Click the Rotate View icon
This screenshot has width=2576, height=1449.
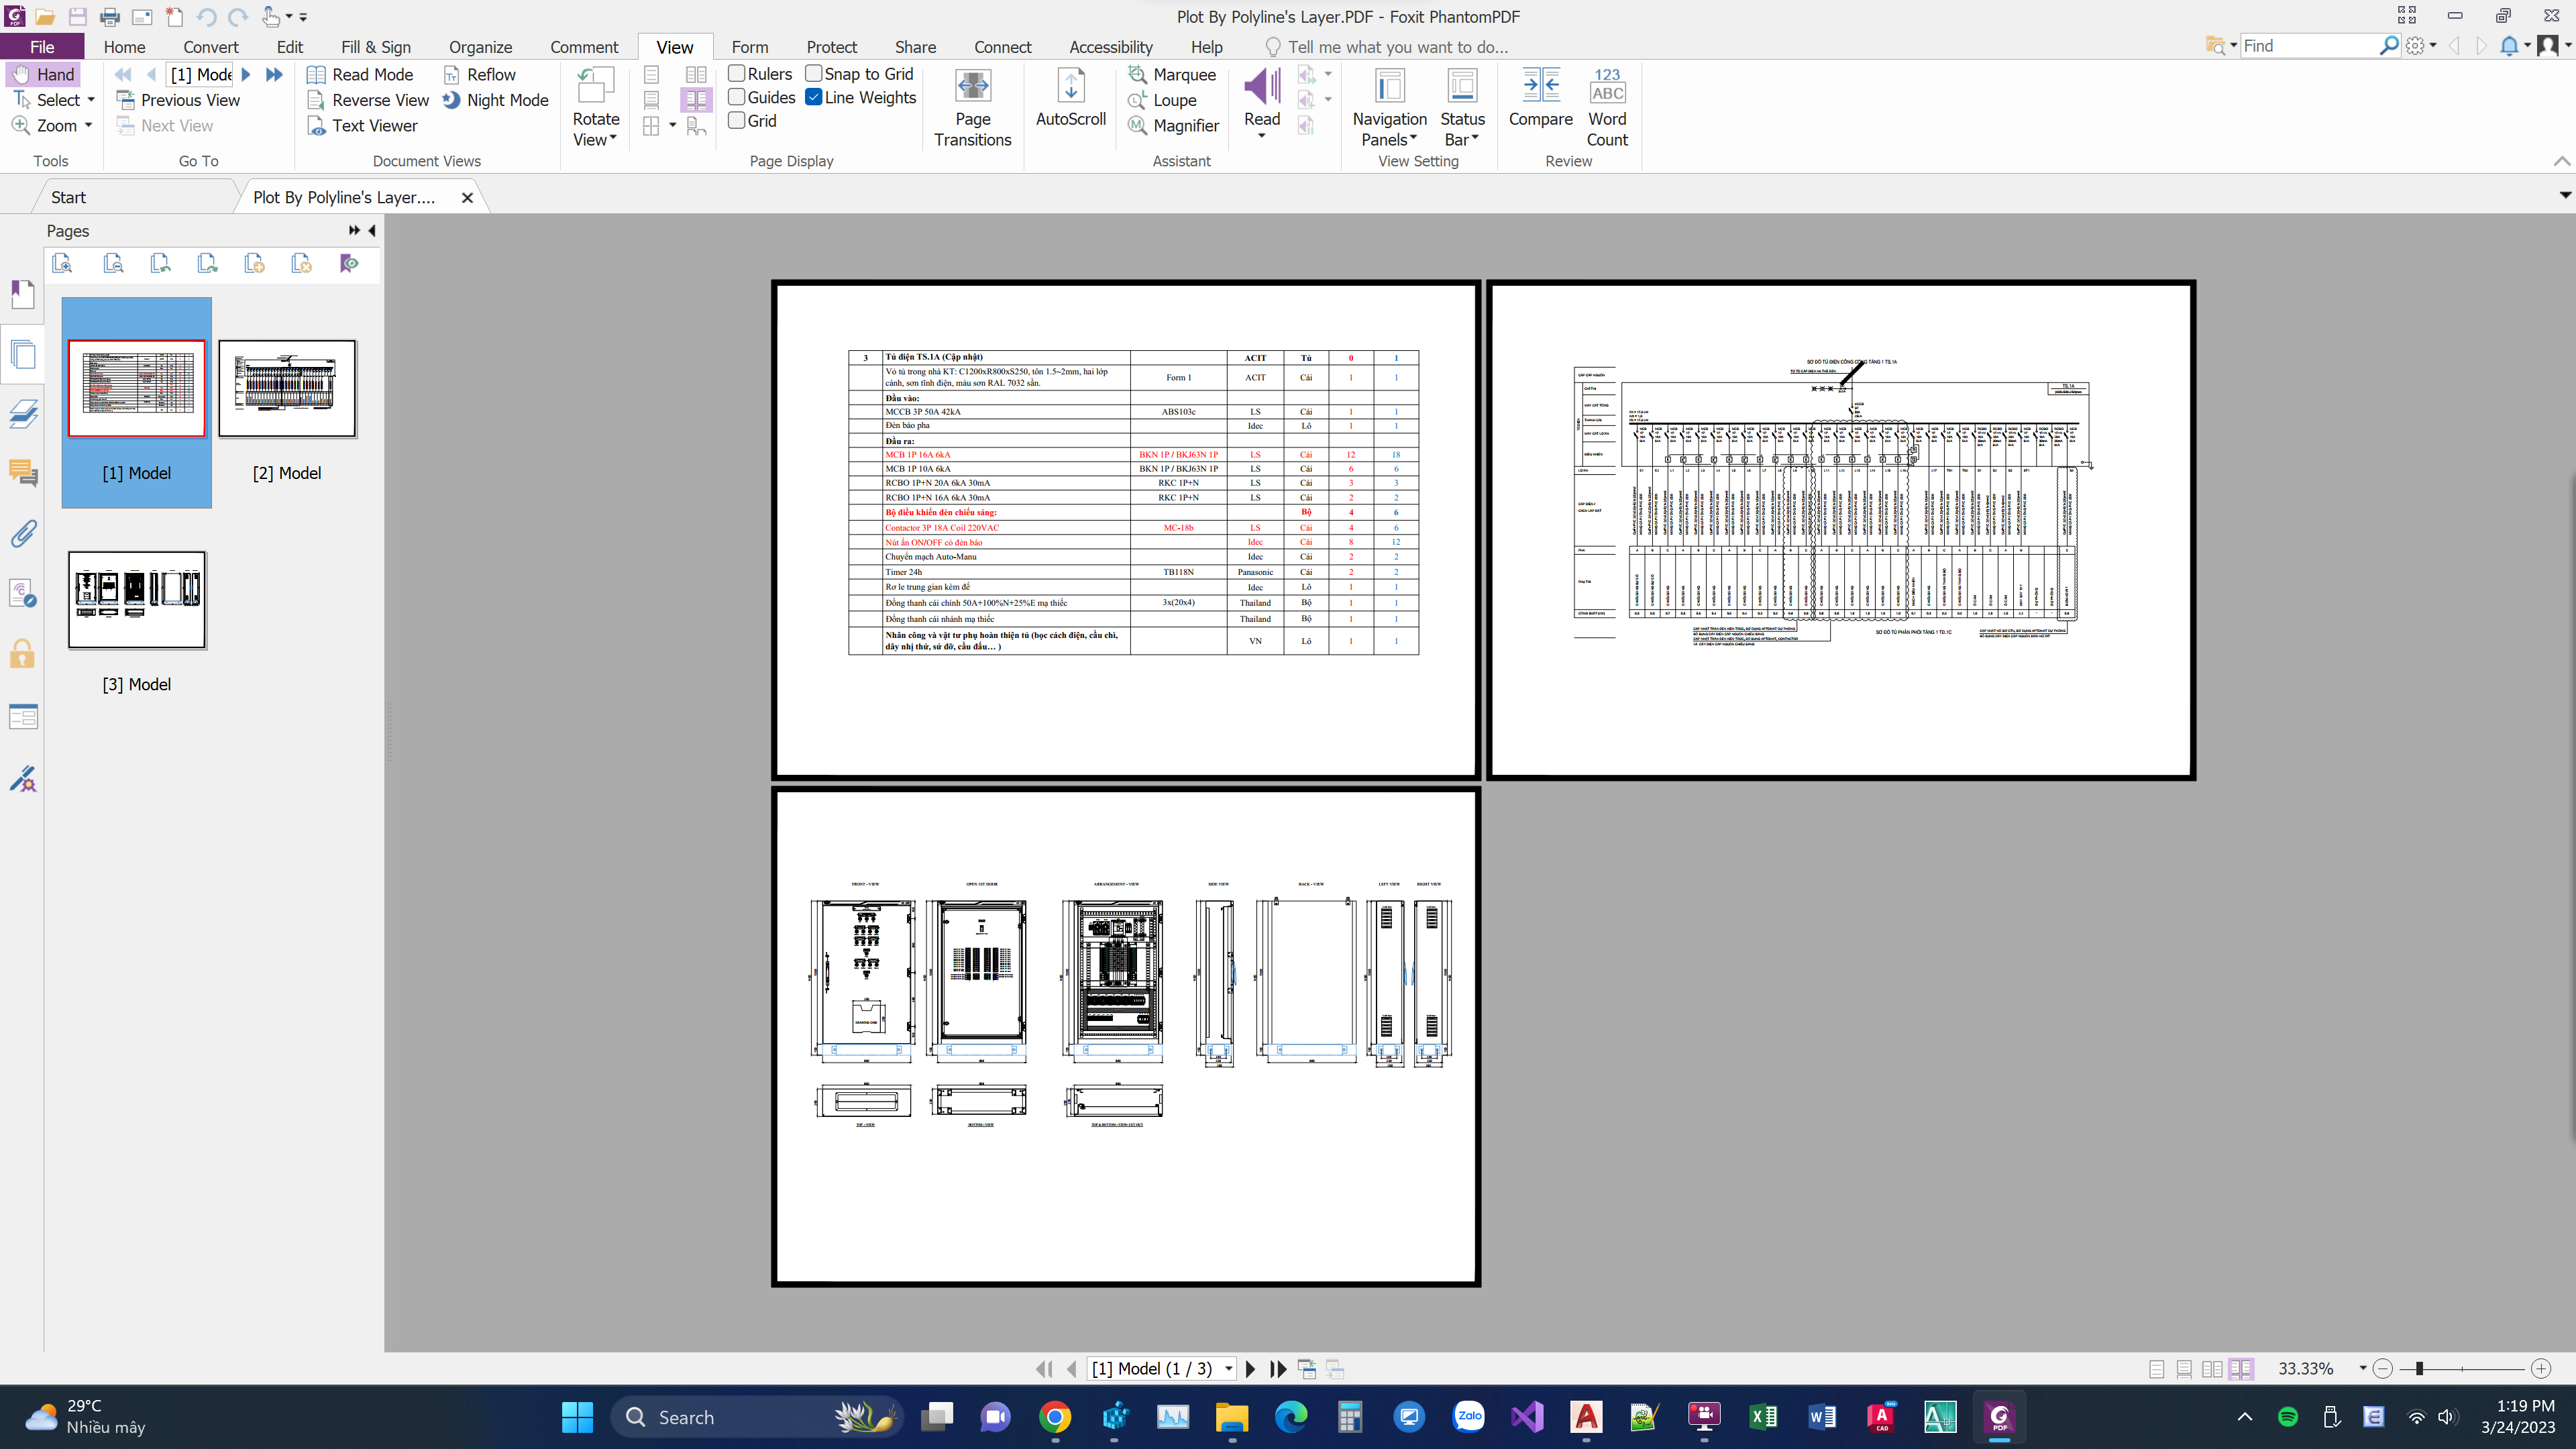point(596,87)
